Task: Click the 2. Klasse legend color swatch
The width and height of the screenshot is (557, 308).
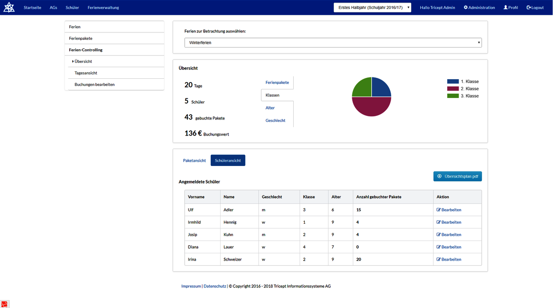Action: pyautogui.click(x=453, y=89)
